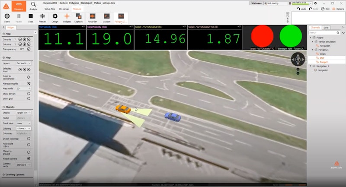346x187 pixels.
Task: Open the Map mode 3D dropdown
Action: coord(23,89)
